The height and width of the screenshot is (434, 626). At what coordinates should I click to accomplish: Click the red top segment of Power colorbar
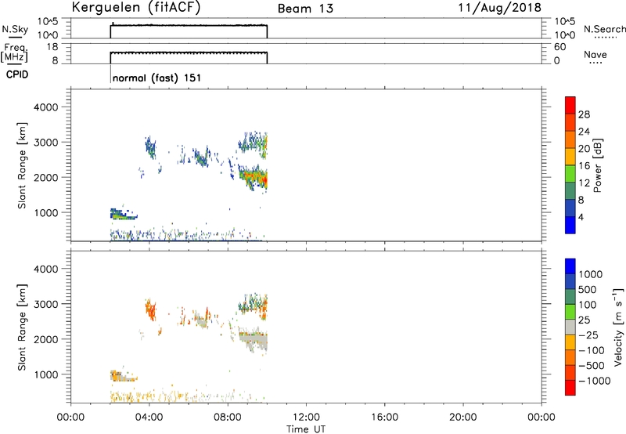coord(570,105)
